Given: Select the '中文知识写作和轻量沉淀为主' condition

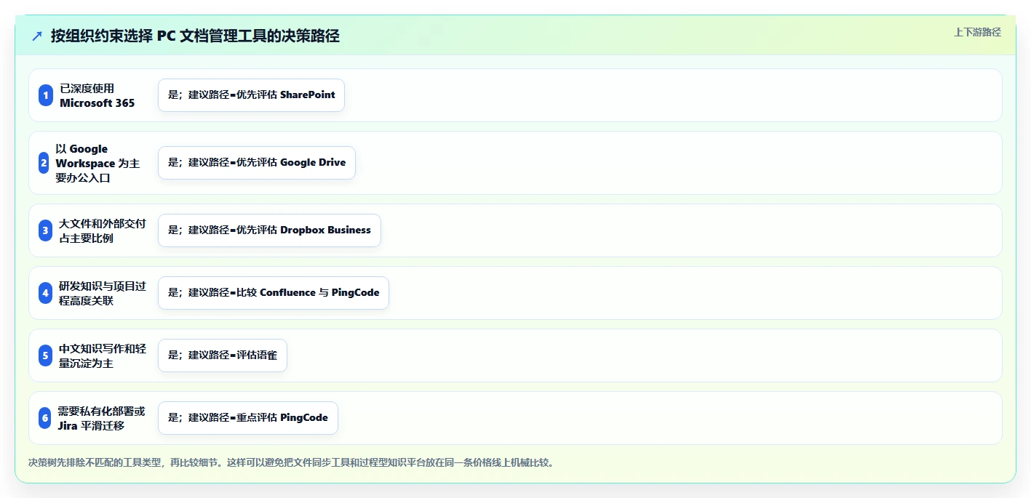Looking at the screenshot, I should 102,356.
